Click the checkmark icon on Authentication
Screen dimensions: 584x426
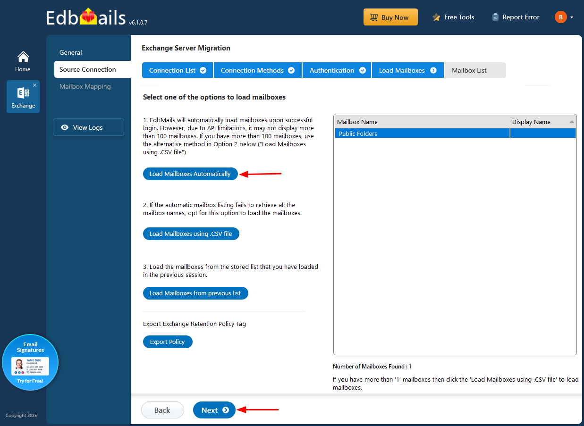pyautogui.click(x=363, y=70)
